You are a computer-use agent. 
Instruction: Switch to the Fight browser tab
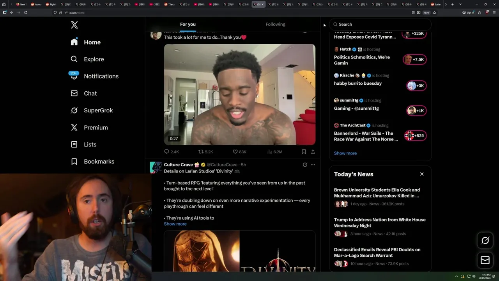click(51, 4)
